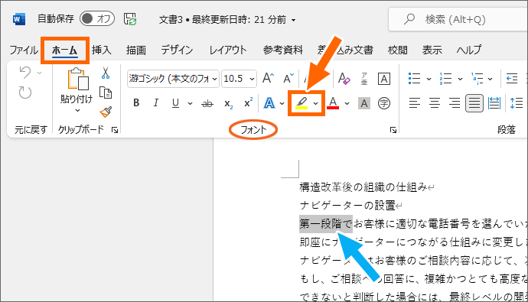Image resolution: width=528 pixels, height=302 pixels.
Task: Open line and paragraph spacing icon
Action: tap(516, 103)
